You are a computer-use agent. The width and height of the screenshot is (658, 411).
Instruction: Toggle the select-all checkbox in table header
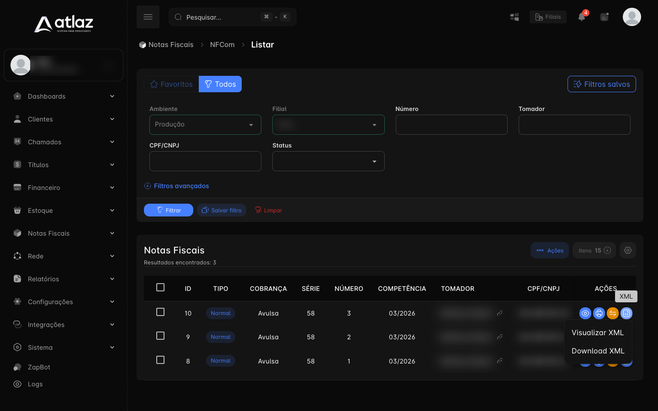point(160,287)
